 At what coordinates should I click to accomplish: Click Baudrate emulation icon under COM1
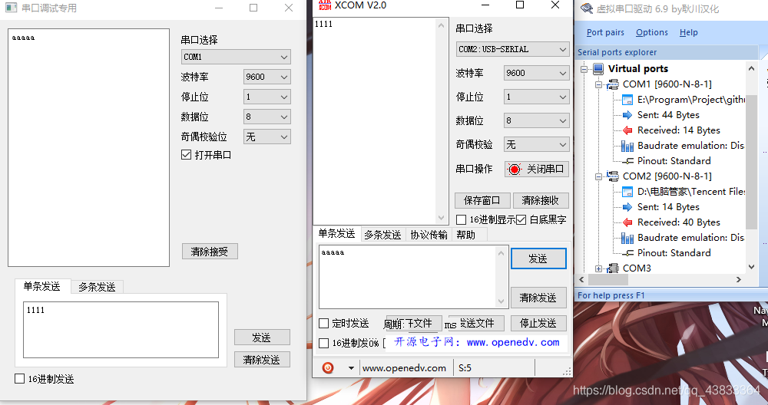click(627, 146)
